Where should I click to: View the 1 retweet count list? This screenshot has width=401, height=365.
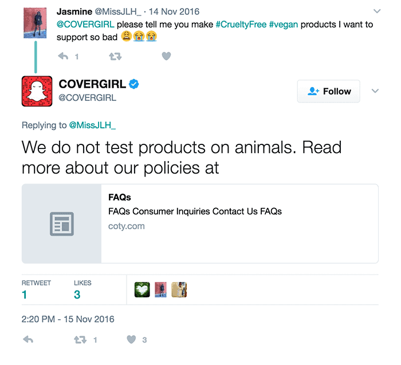click(x=25, y=295)
